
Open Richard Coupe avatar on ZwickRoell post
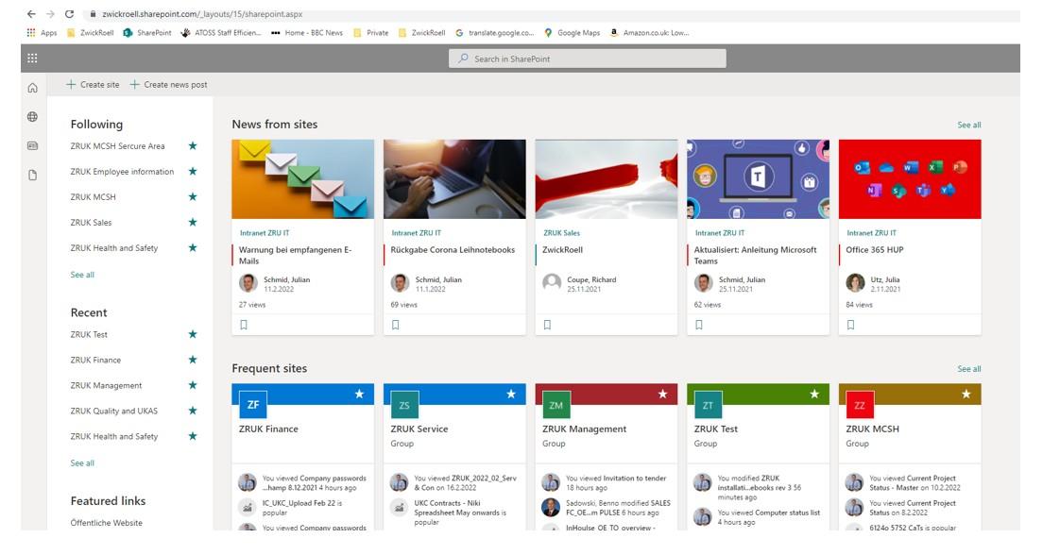[x=552, y=283]
